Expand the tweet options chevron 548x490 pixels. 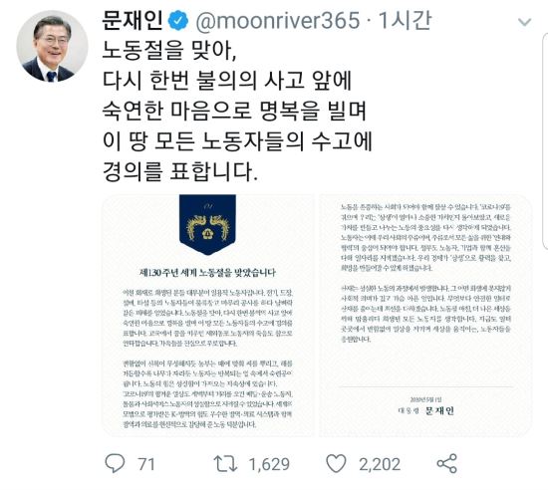(524, 22)
